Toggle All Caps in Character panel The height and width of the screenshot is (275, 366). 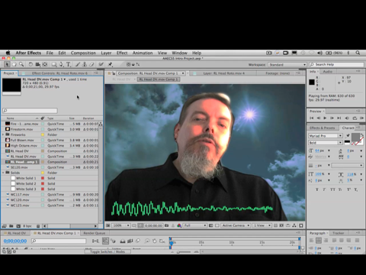(332, 189)
